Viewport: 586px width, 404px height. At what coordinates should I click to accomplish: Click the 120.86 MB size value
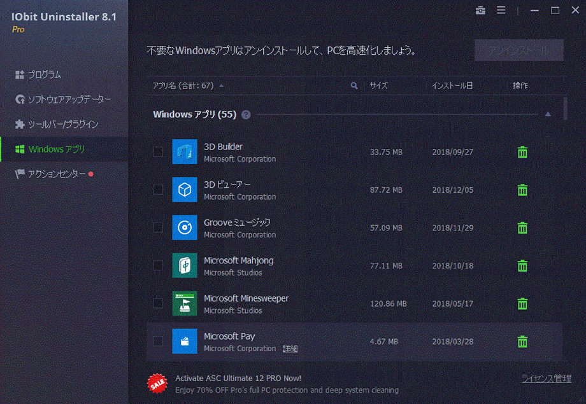click(388, 303)
